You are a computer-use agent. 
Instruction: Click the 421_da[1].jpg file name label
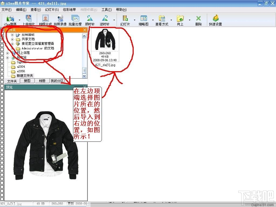tap(105, 65)
